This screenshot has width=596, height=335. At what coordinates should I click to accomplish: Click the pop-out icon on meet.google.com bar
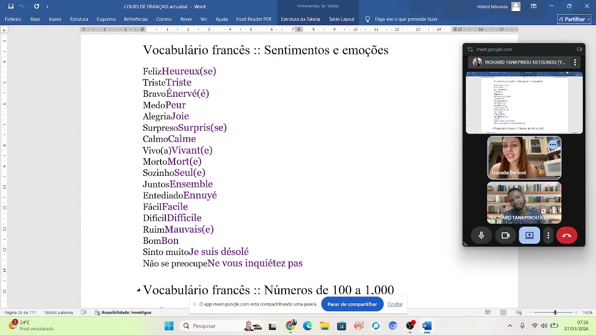coord(579,49)
